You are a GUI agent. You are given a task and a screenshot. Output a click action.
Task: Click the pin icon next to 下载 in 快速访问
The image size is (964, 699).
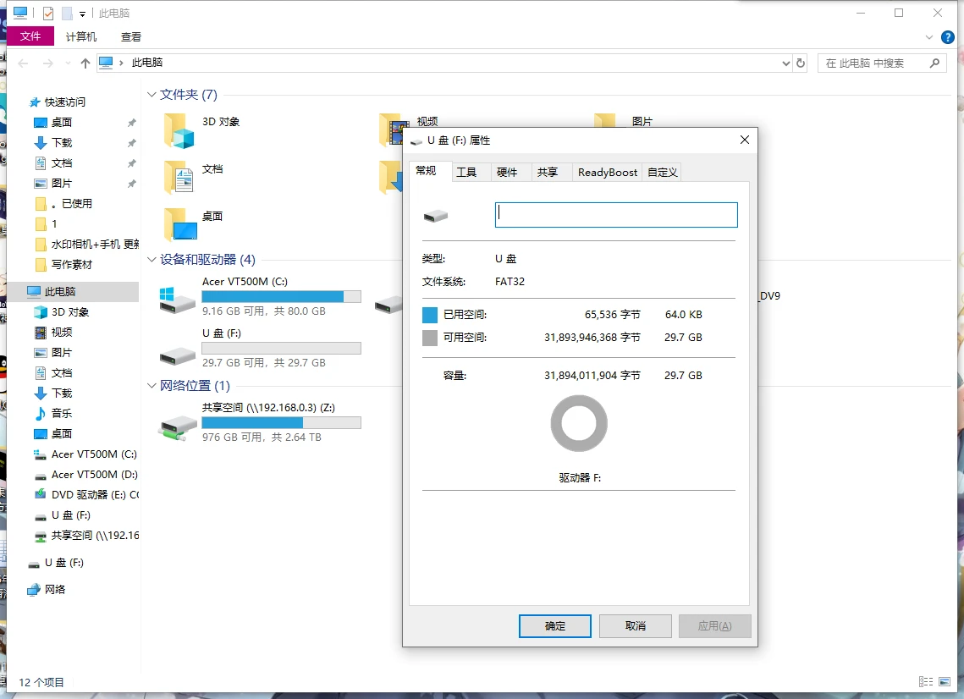click(x=132, y=141)
